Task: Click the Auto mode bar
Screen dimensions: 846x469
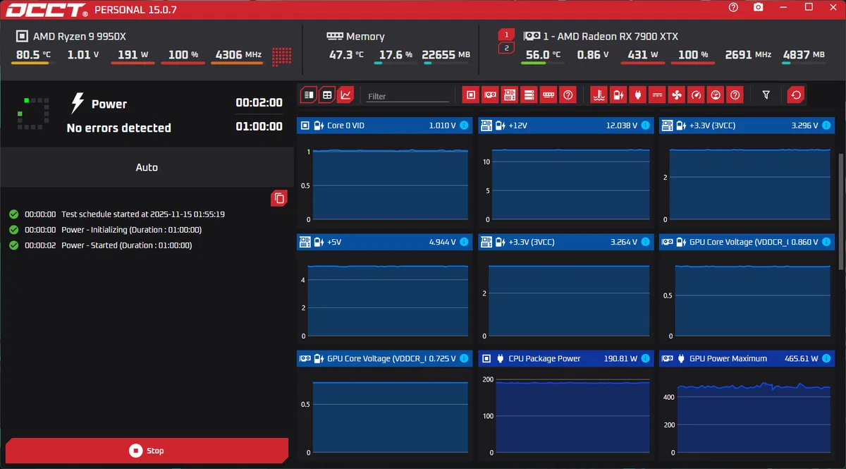Action: 147,167
